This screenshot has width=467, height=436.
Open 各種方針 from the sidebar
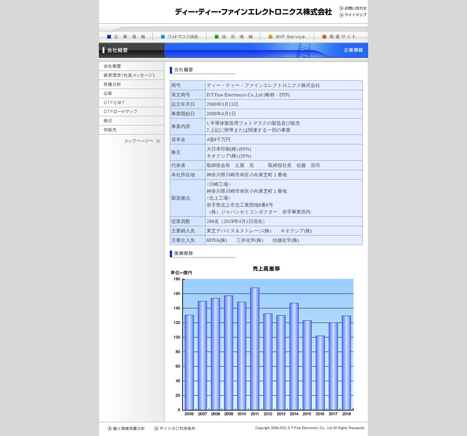tap(131, 84)
